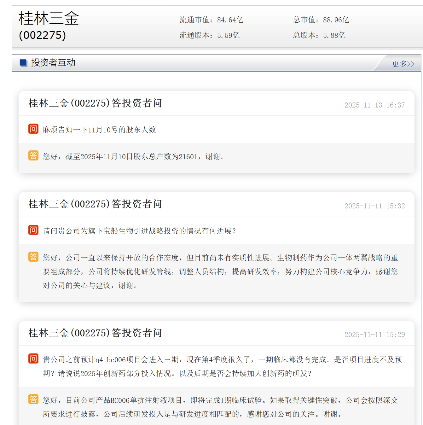Open the second 桂林三金答投资者问 post title

pos(95,204)
